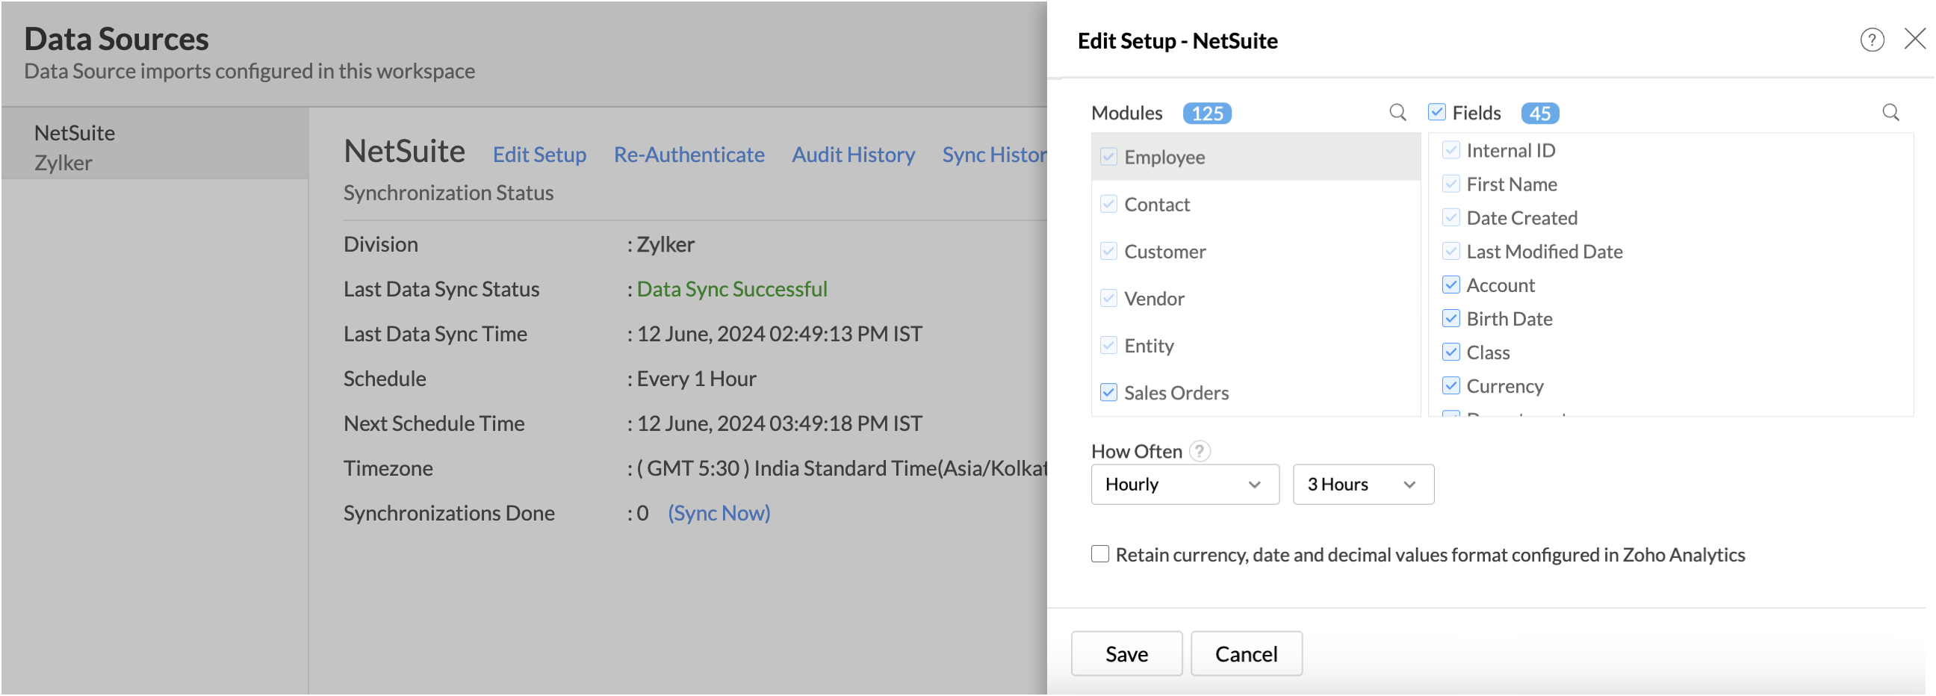Open help icon in Edit Setup header
Viewport: 1936px width, 696px height.
coord(1871,40)
